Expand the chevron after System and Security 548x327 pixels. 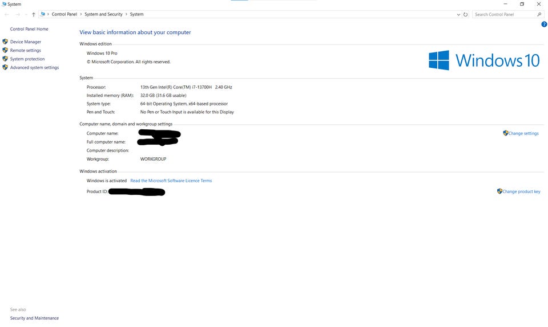tap(126, 14)
